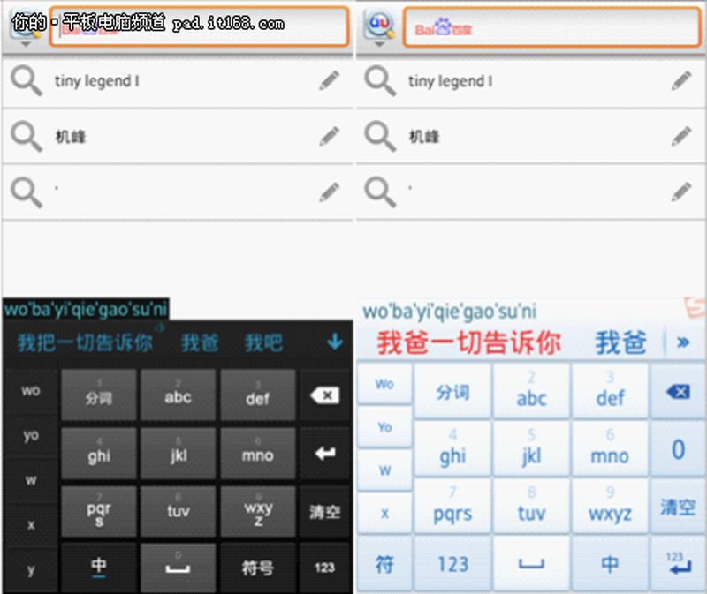This screenshot has width=707, height=594.
Task: Pick syllable 'wo' in dark keyboard side list
Action: point(31,391)
